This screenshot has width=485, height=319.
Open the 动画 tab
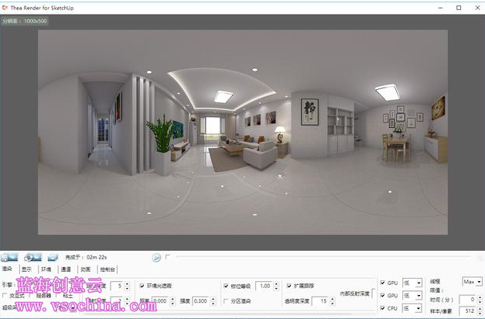(x=84, y=269)
